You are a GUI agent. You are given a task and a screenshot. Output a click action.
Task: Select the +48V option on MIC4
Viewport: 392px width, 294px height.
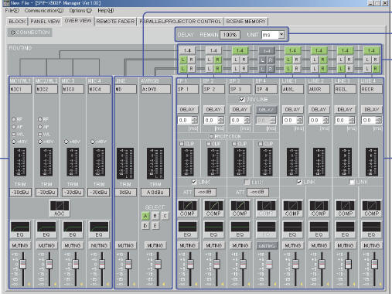tap(93, 142)
